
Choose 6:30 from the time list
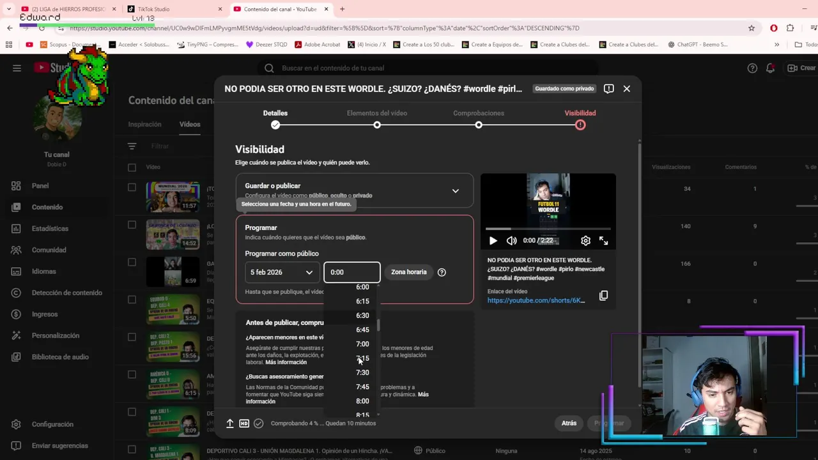(362, 316)
